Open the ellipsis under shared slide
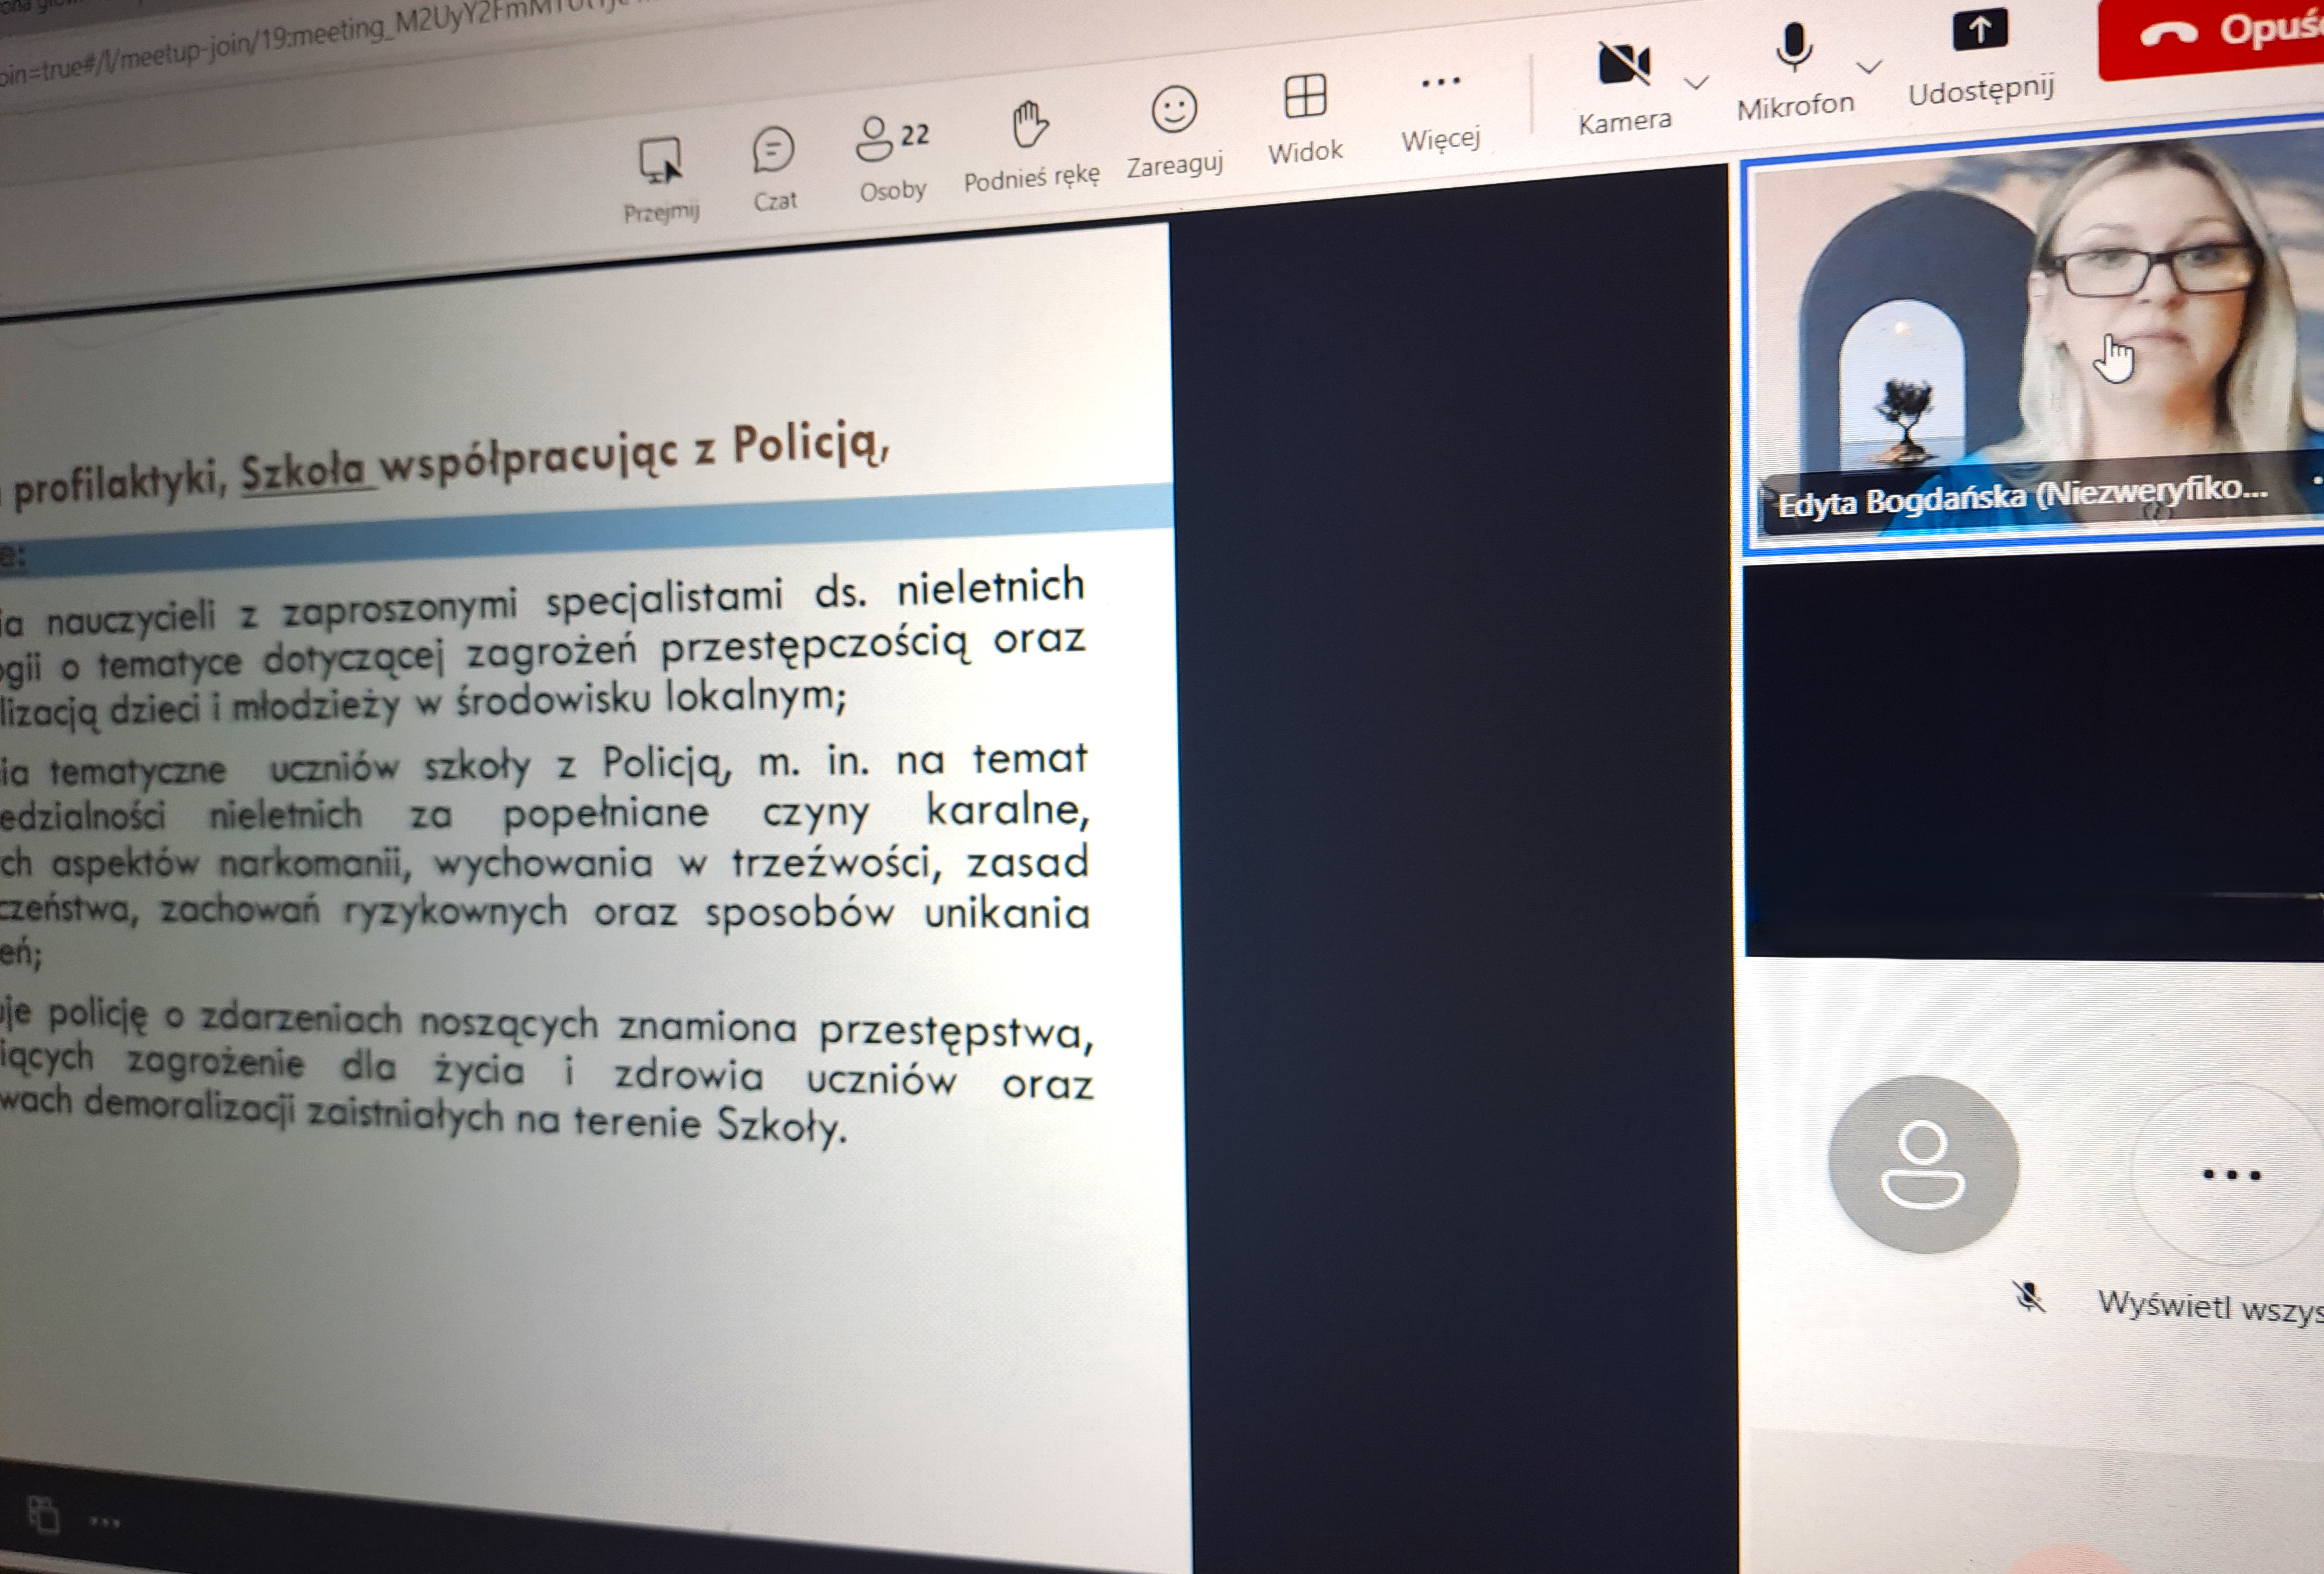Viewport: 2324px width, 1574px height. 105,1523
